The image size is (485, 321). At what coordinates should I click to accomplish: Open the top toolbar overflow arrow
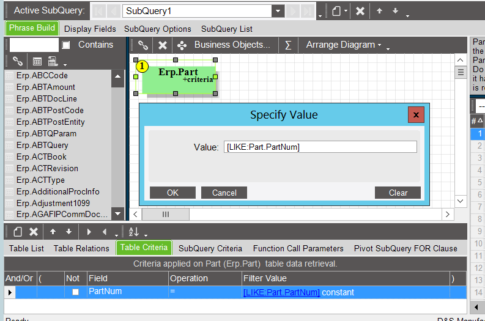click(x=408, y=16)
